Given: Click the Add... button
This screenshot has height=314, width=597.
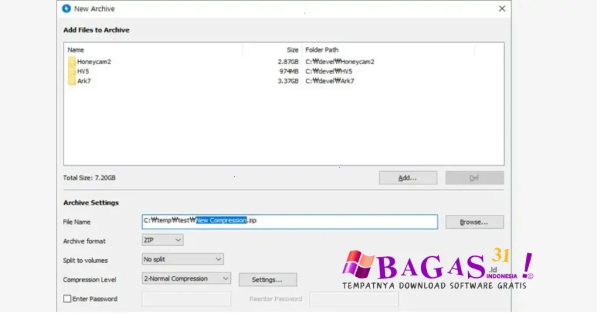Looking at the screenshot, I should (408, 177).
